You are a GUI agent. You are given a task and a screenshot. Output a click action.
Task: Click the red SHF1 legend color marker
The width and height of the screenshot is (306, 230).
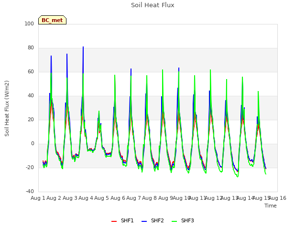(x=114, y=221)
